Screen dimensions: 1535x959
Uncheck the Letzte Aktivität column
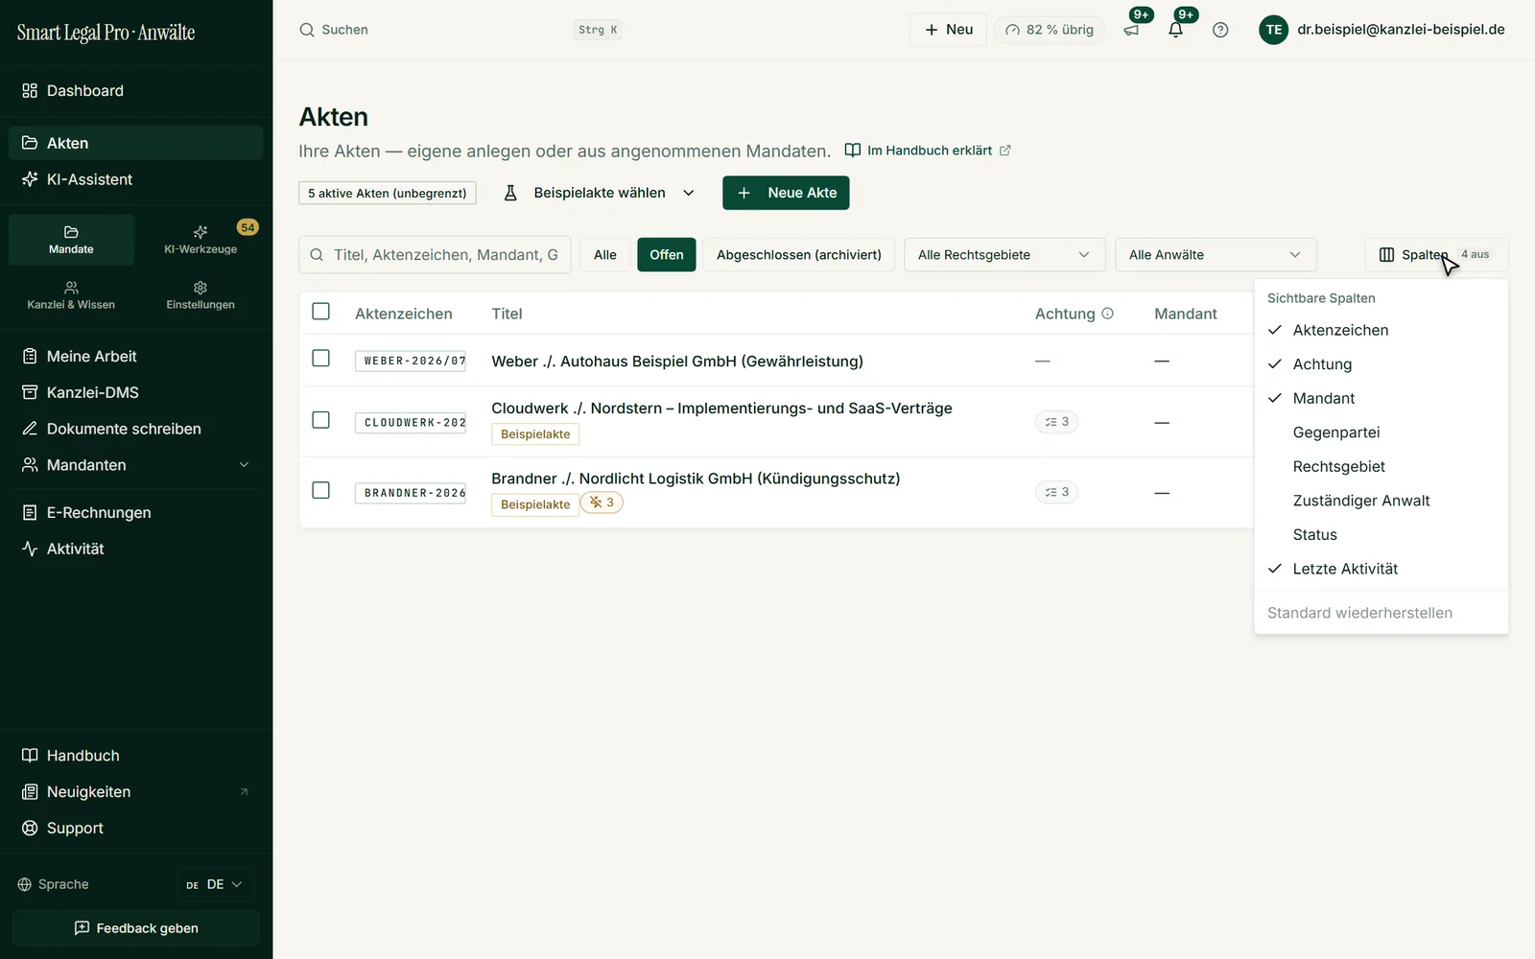click(1381, 569)
